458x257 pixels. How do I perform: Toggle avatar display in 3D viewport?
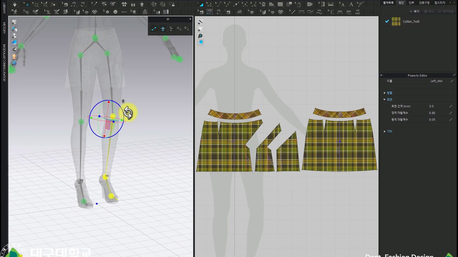pos(14,36)
